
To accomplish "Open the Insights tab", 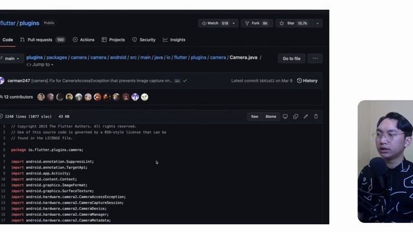I will point(174,40).
